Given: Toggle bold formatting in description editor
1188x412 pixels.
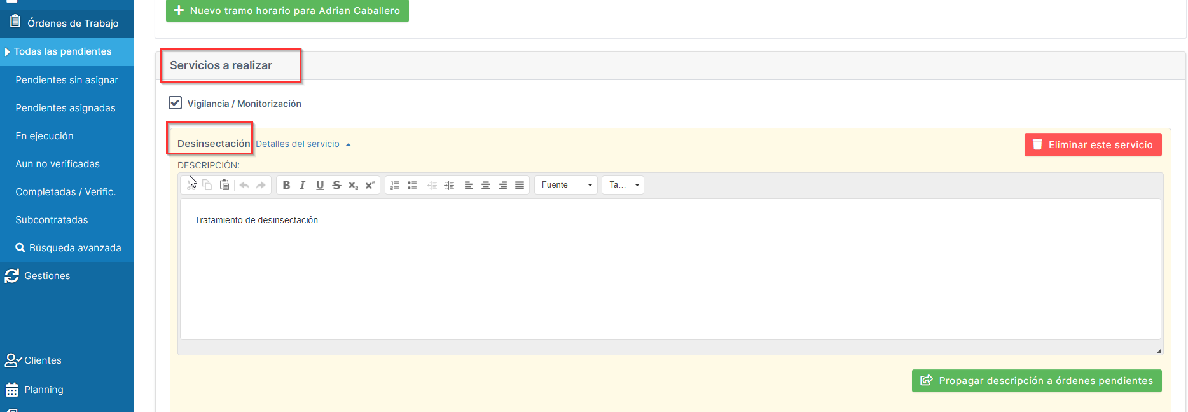Looking at the screenshot, I should [286, 185].
